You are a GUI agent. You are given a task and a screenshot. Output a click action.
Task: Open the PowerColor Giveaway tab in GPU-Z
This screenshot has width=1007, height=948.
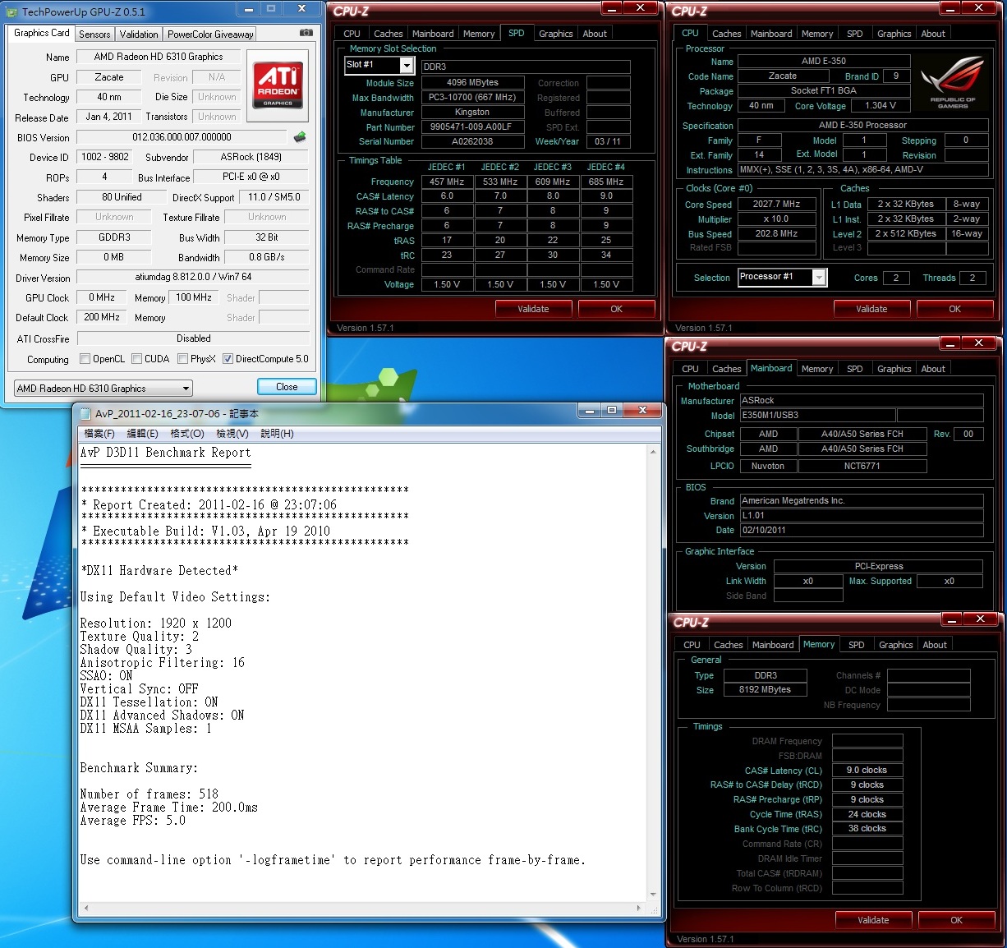coord(210,35)
